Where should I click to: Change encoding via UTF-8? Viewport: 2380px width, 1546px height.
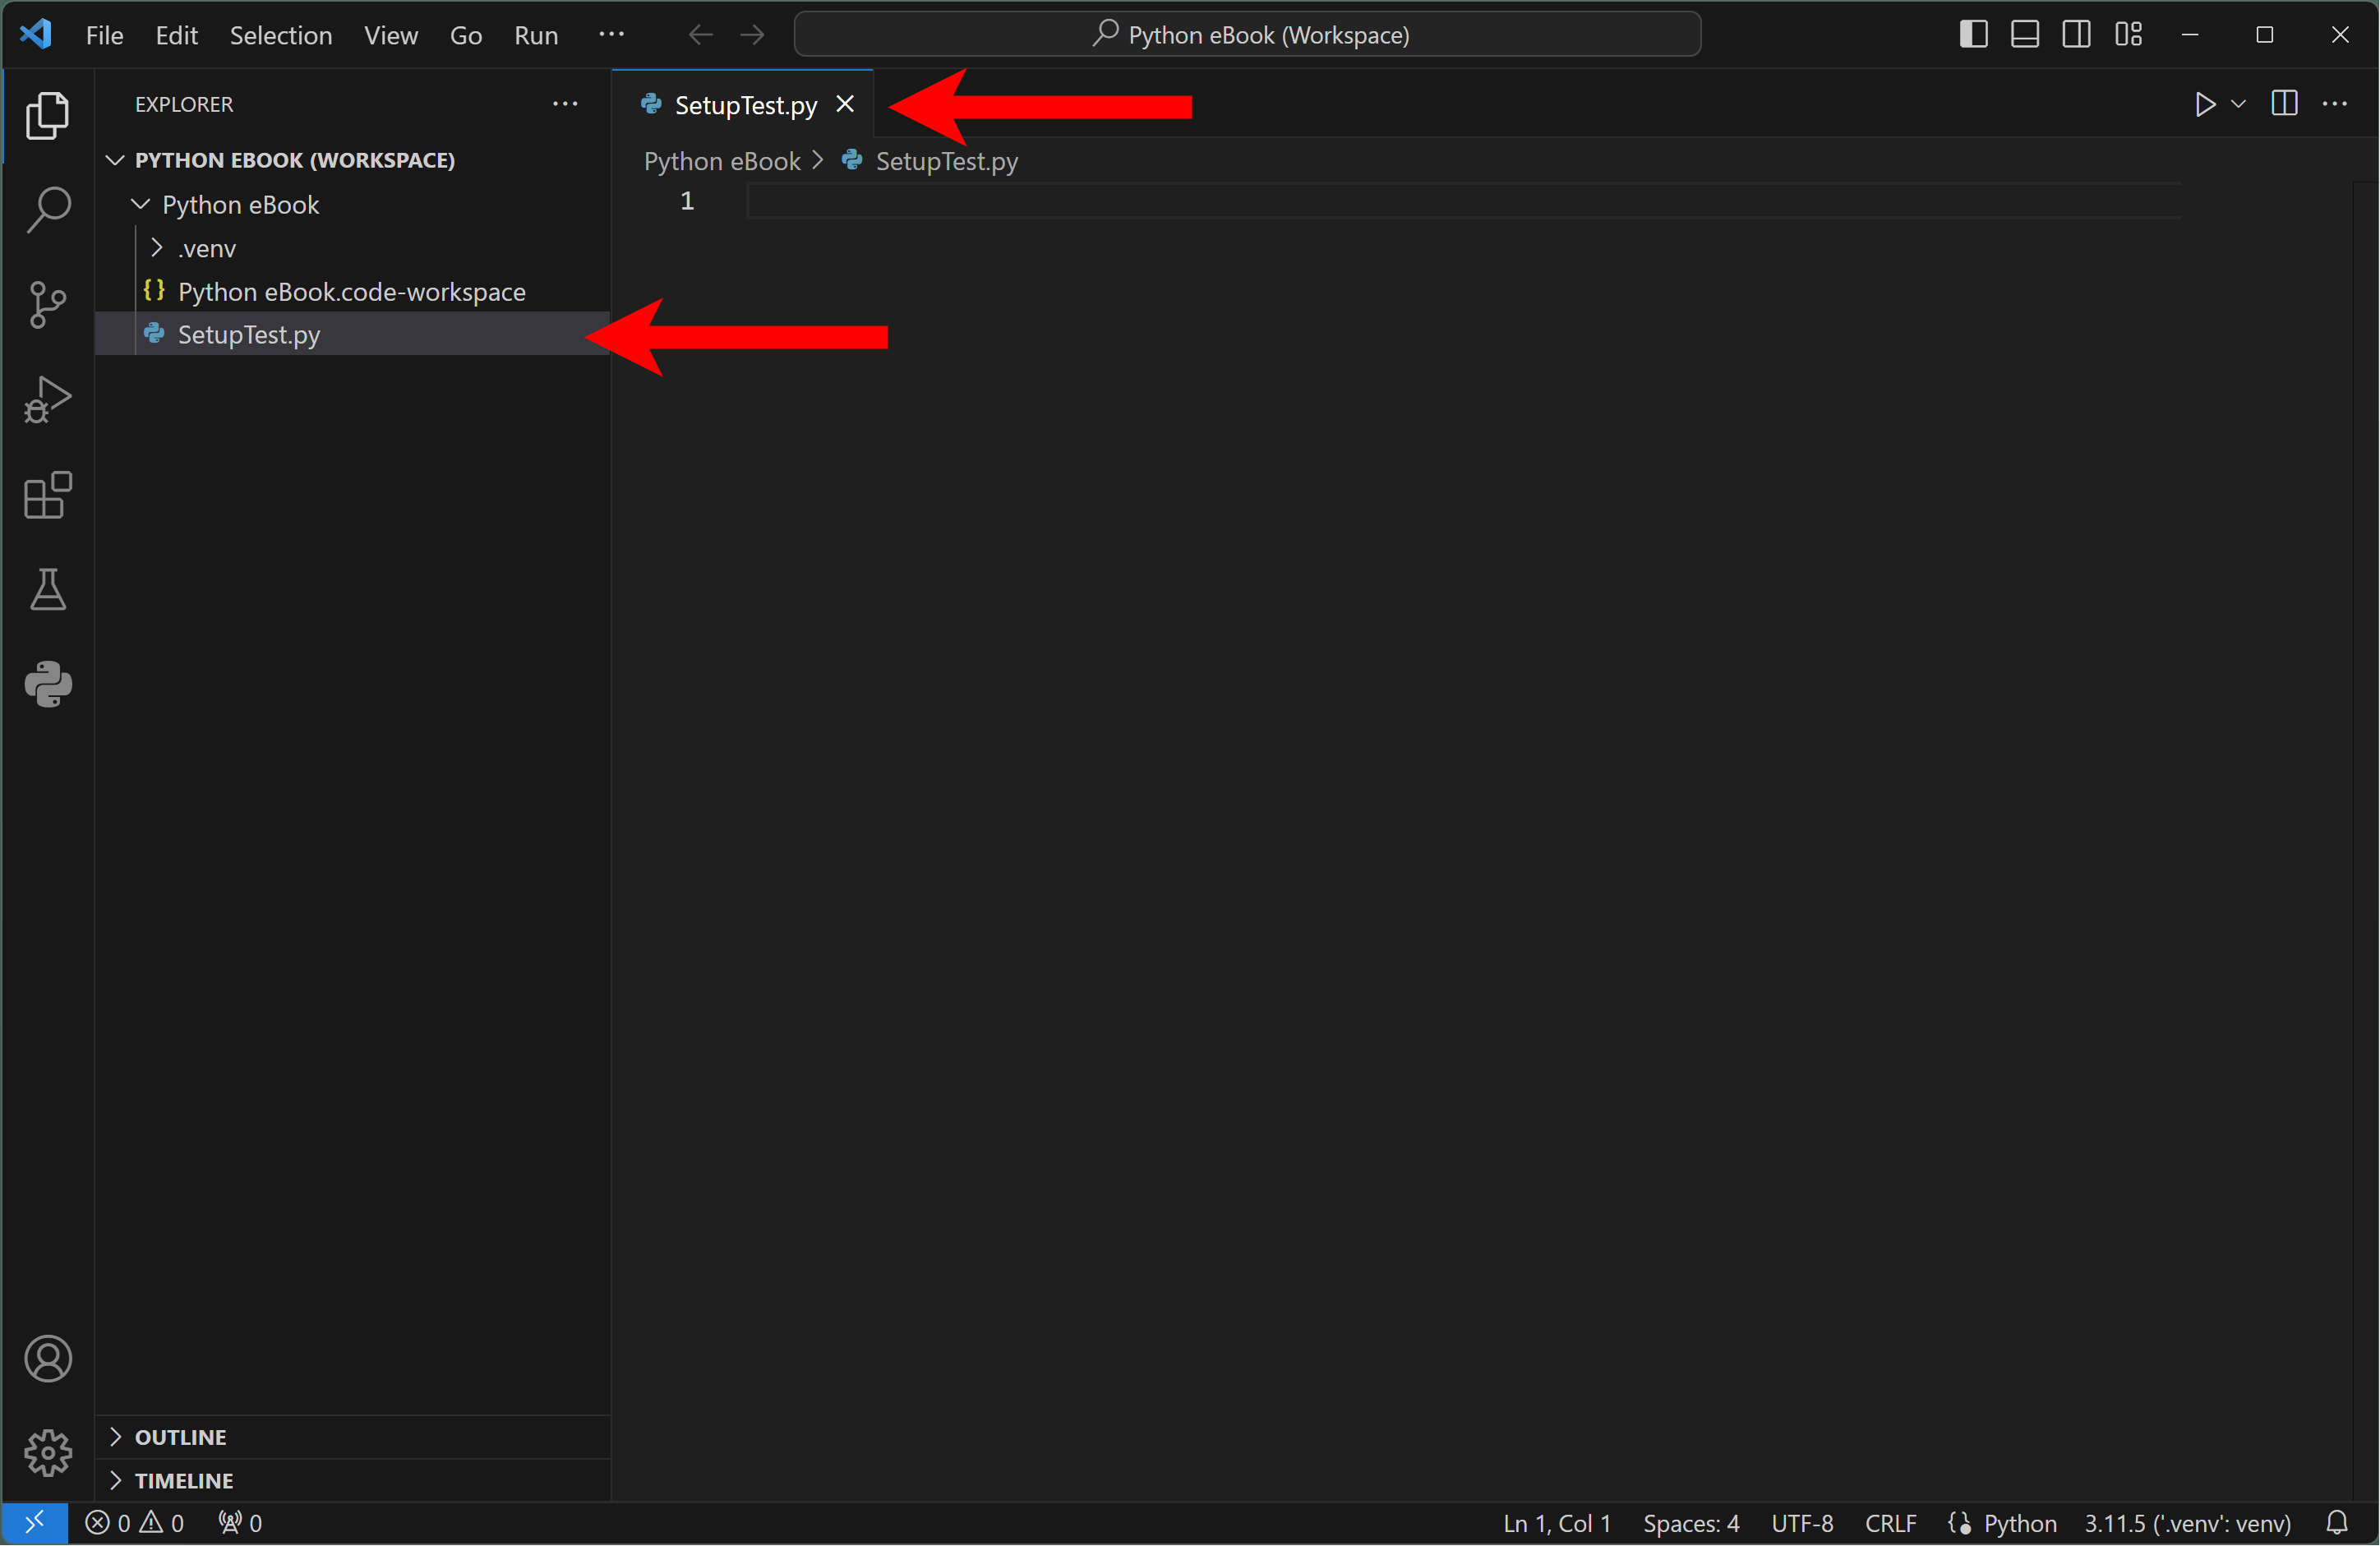[x=1802, y=1523]
